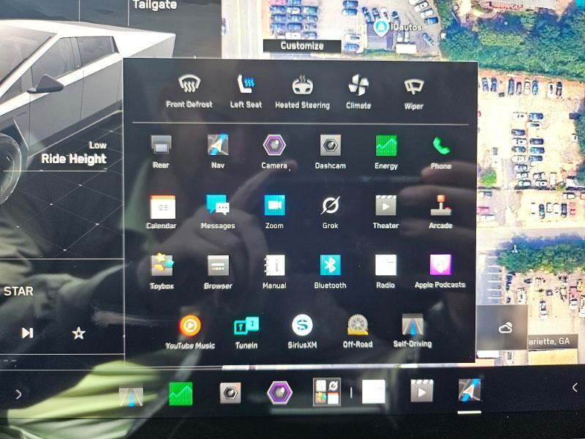
Task: Open the owner's Manual
Action: 274,271
